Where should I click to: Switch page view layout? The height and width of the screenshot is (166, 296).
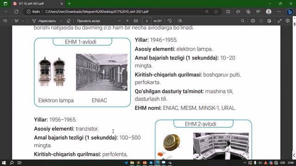coord(180,21)
